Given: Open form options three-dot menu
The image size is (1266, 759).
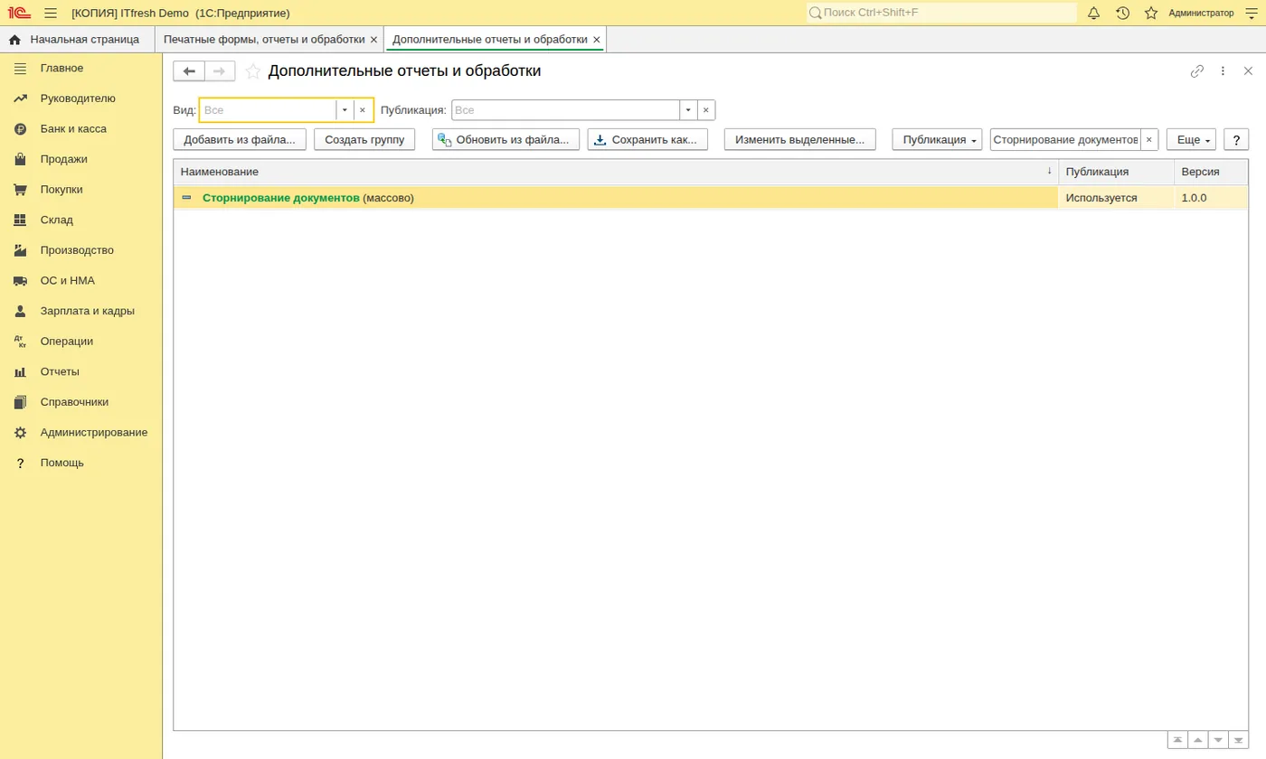Looking at the screenshot, I should (x=1223, y=71).
